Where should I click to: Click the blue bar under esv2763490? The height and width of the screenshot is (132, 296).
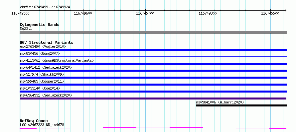coord(153,50)
